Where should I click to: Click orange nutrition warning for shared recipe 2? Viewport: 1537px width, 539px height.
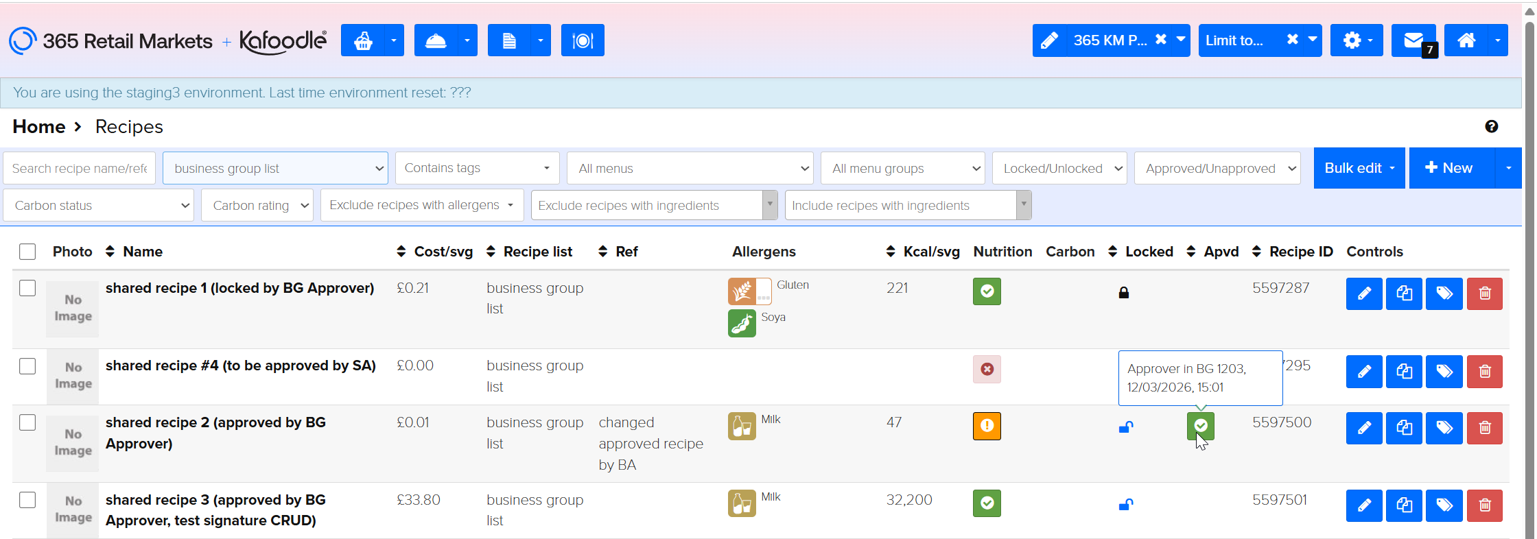point(987,426)
